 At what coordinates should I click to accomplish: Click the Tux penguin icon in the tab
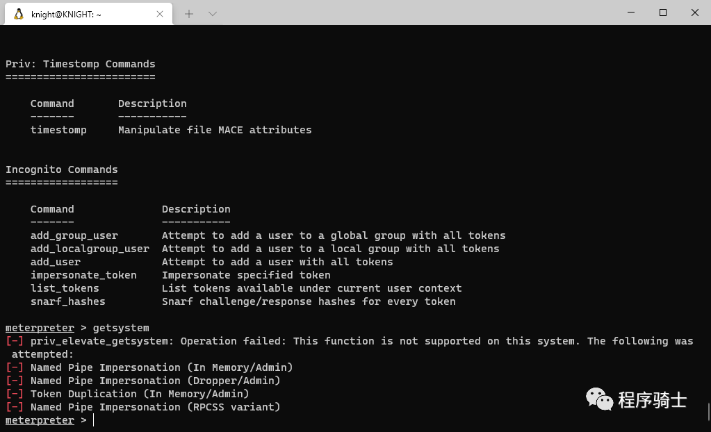18,13
